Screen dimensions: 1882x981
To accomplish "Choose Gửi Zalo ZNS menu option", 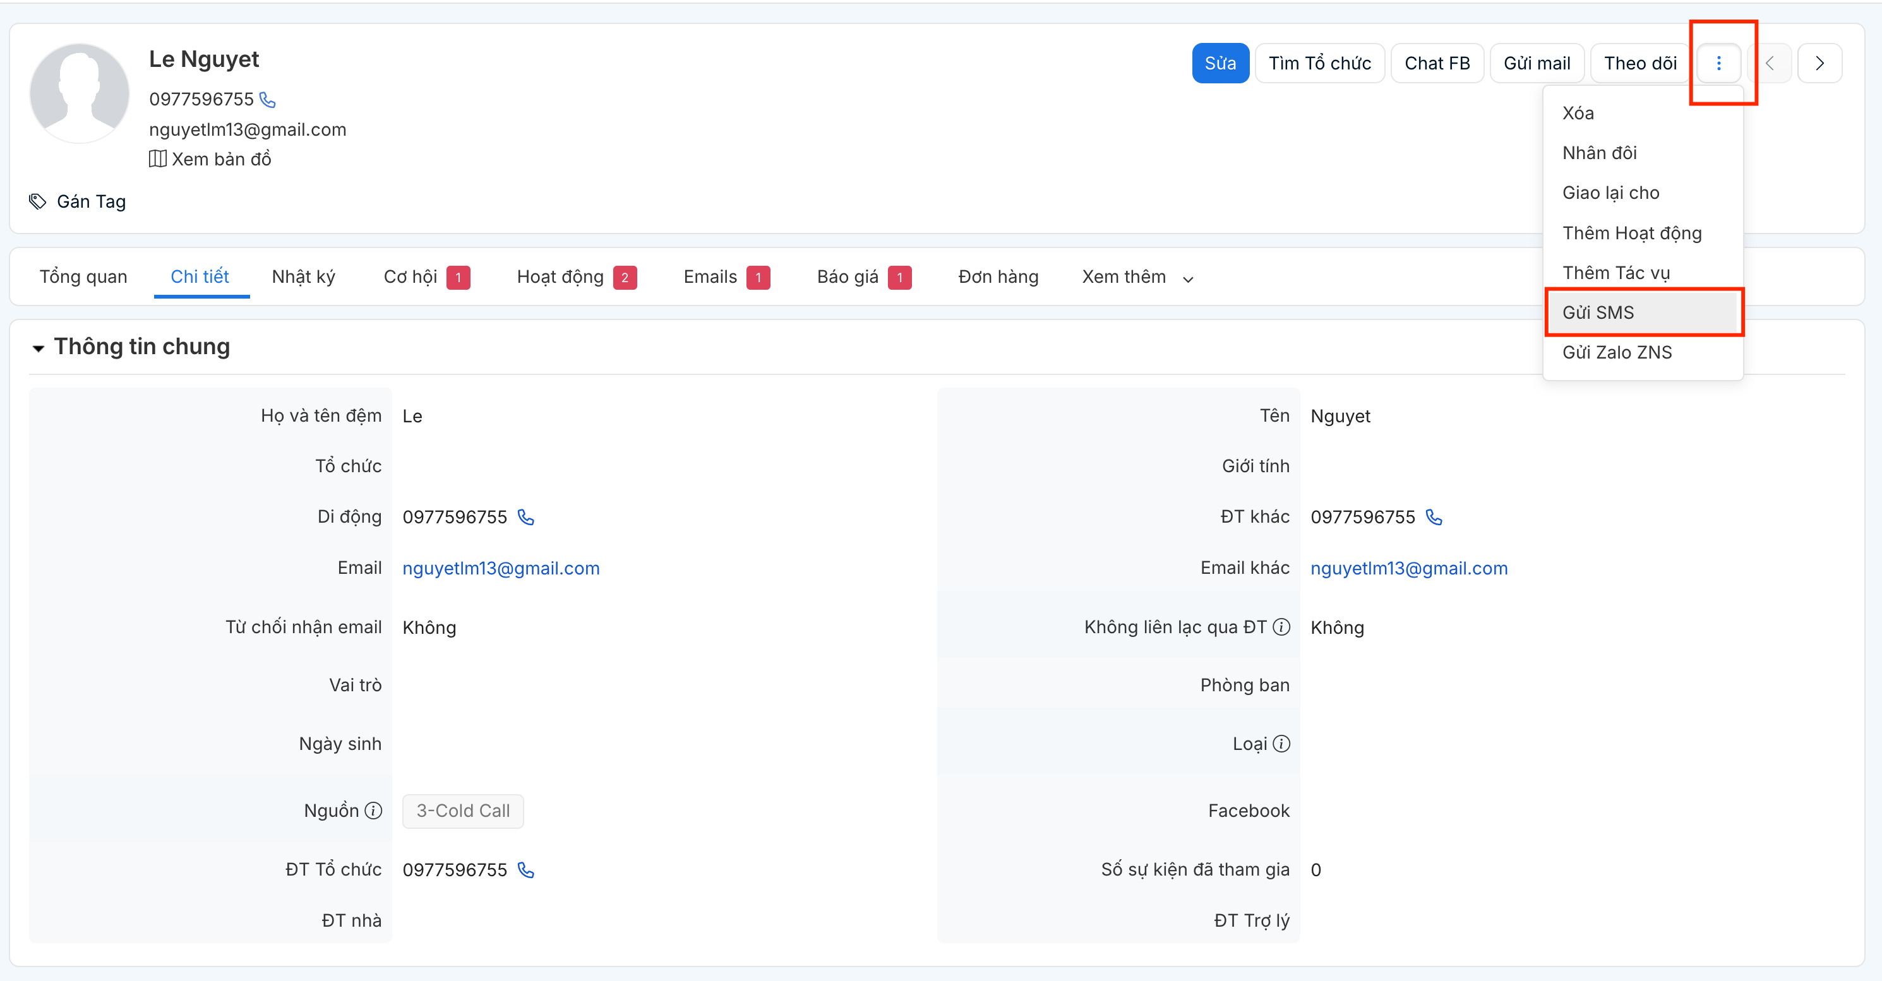I will 1617,353.
